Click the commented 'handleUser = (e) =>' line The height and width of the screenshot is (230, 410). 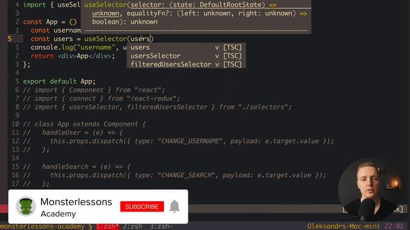(x=72, y=132)
